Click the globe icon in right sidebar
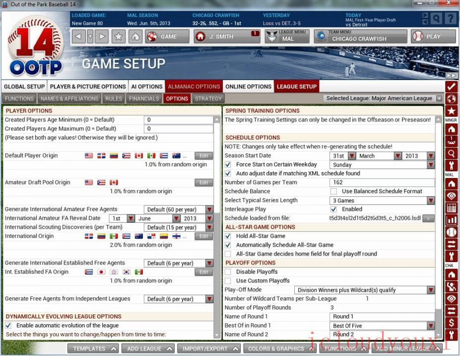Viewport: 460px width, 356px height. (x=451, y=99)
